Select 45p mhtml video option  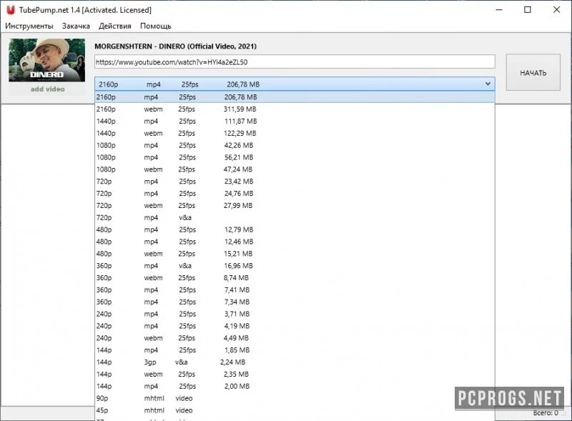(x=295, y=410)
